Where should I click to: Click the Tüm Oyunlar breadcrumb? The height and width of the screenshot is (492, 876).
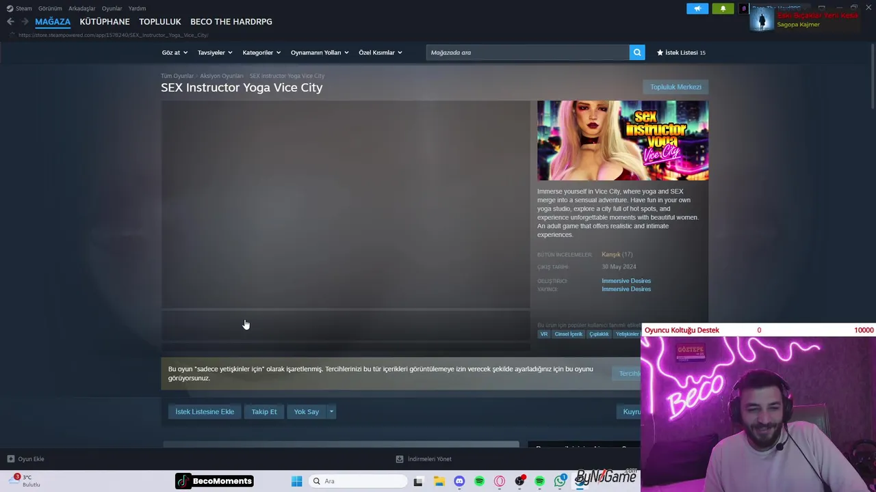[x=177, y=76]
